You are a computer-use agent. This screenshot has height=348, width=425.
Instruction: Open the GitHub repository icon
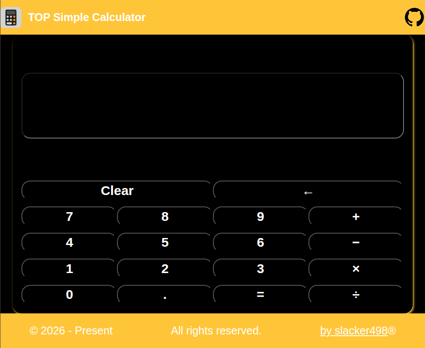(414, 18)
